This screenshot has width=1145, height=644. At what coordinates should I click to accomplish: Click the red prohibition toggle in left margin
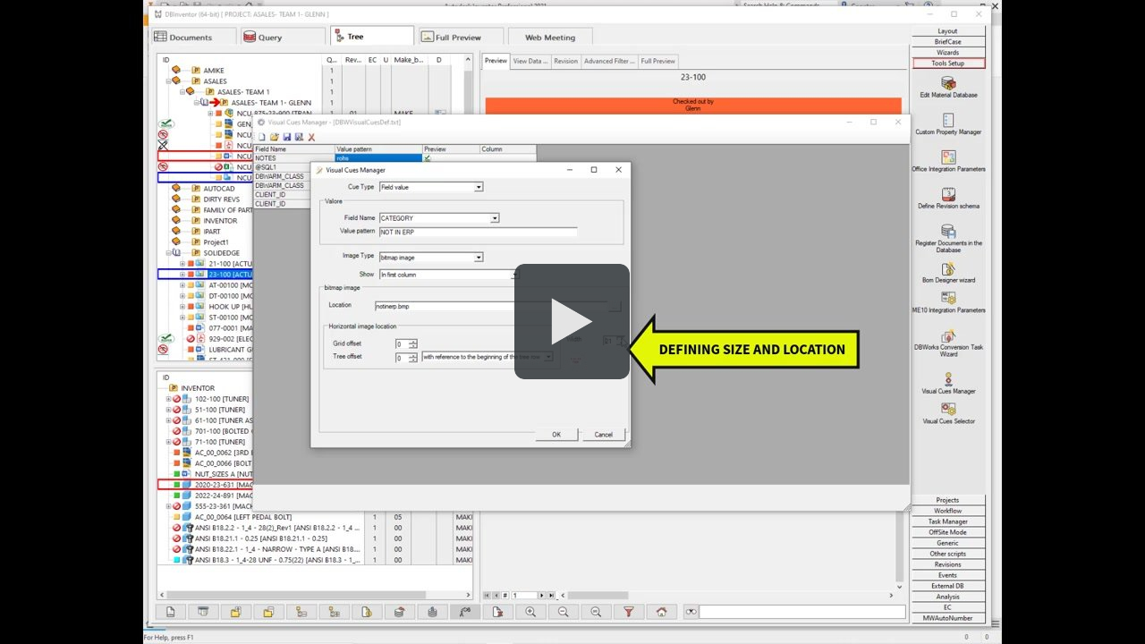point(162,134)
